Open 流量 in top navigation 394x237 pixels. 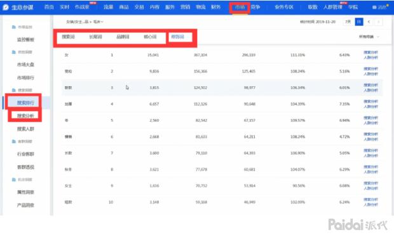pos(108,7)
